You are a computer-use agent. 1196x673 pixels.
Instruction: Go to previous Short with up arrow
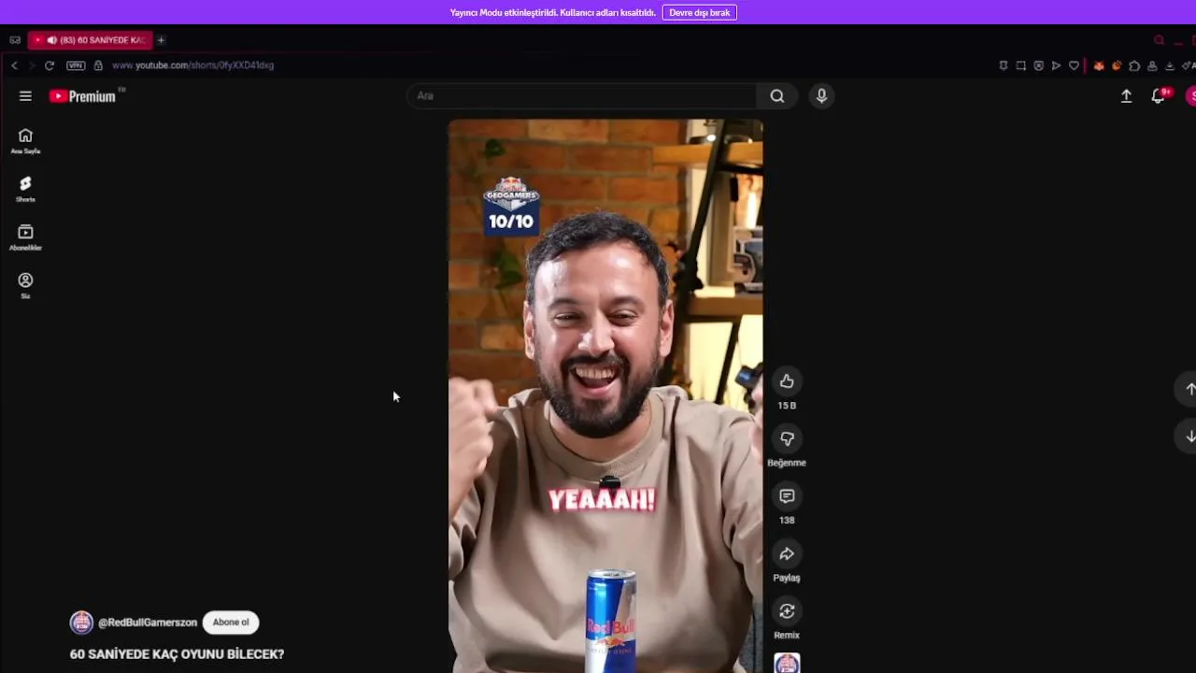tap(1189, 389)
